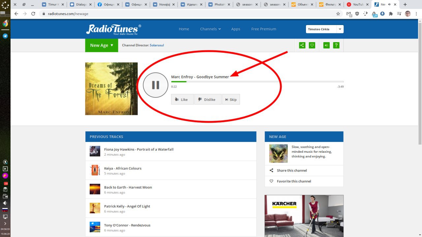The image size is (422, 237).
Task: Click the green volume icon
Action: tap(326, 45)
